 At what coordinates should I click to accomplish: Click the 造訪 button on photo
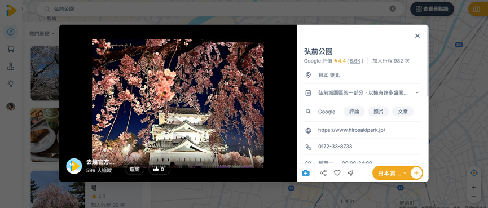(134, 170)
